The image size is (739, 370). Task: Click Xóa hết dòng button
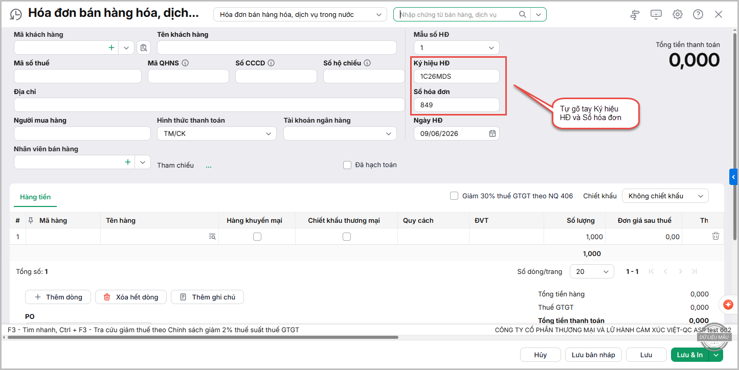pos(131,297)
